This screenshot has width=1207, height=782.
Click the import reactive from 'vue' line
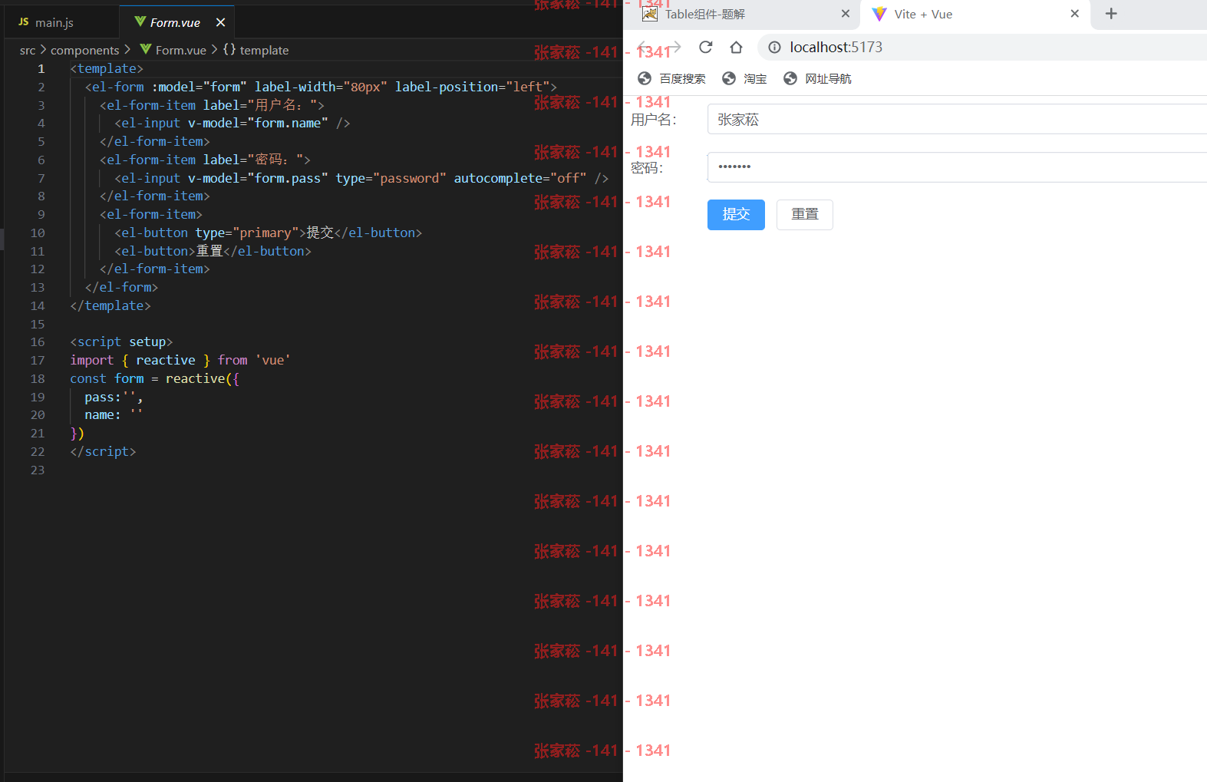click(x=180, y=360)
